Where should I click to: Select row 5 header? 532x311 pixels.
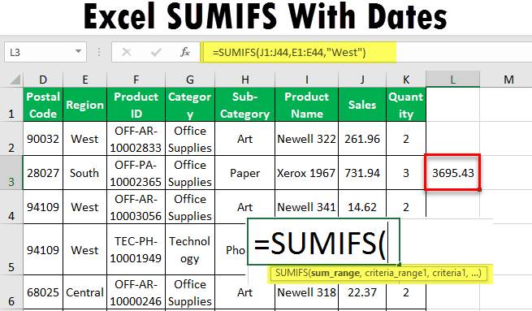pyautogui.click(x=11, y=249)
